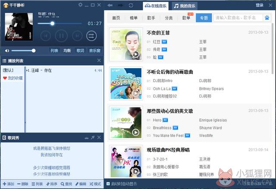
Task: Open the 查找 search tool
Action: [x=66, y=184]
